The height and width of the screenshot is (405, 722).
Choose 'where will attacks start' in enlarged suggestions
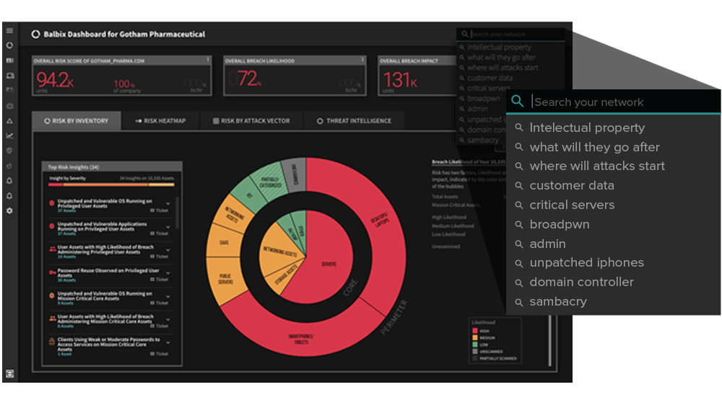pyautogui.click(x=597, y=166)
